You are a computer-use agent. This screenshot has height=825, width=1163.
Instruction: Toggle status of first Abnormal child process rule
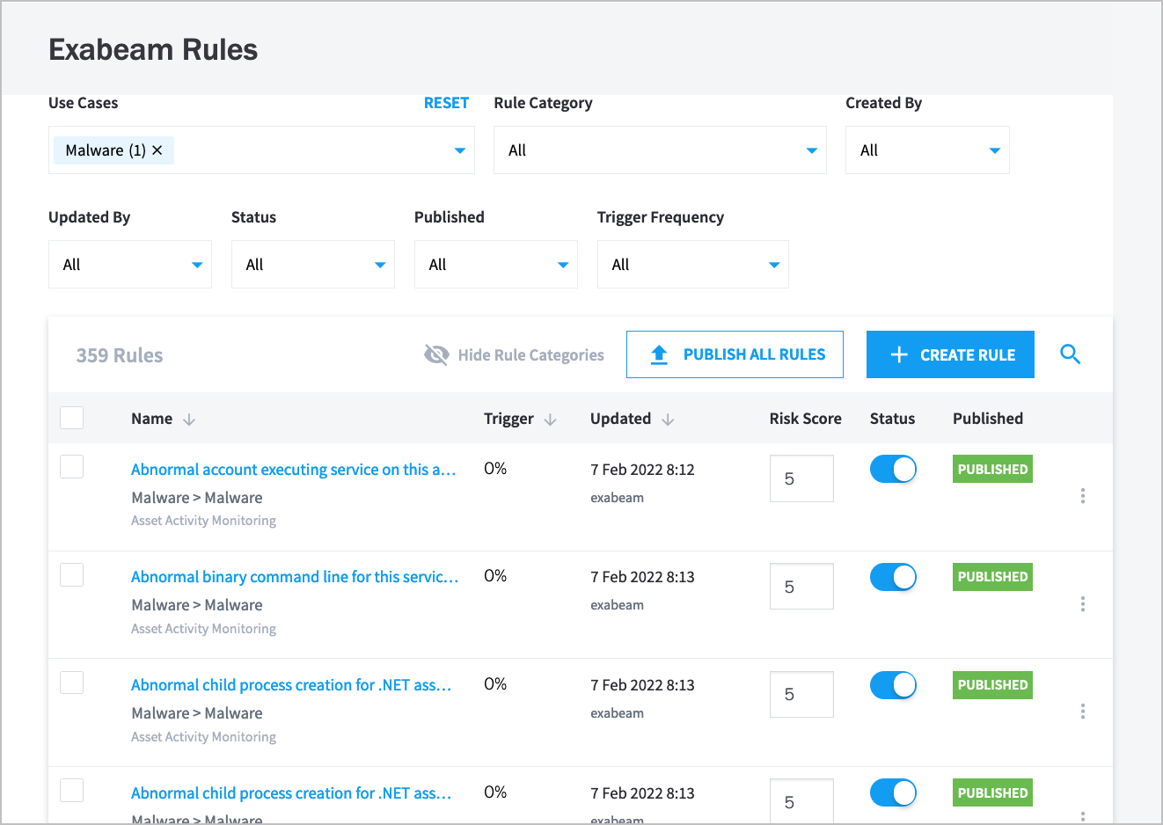tap(893, 685)
